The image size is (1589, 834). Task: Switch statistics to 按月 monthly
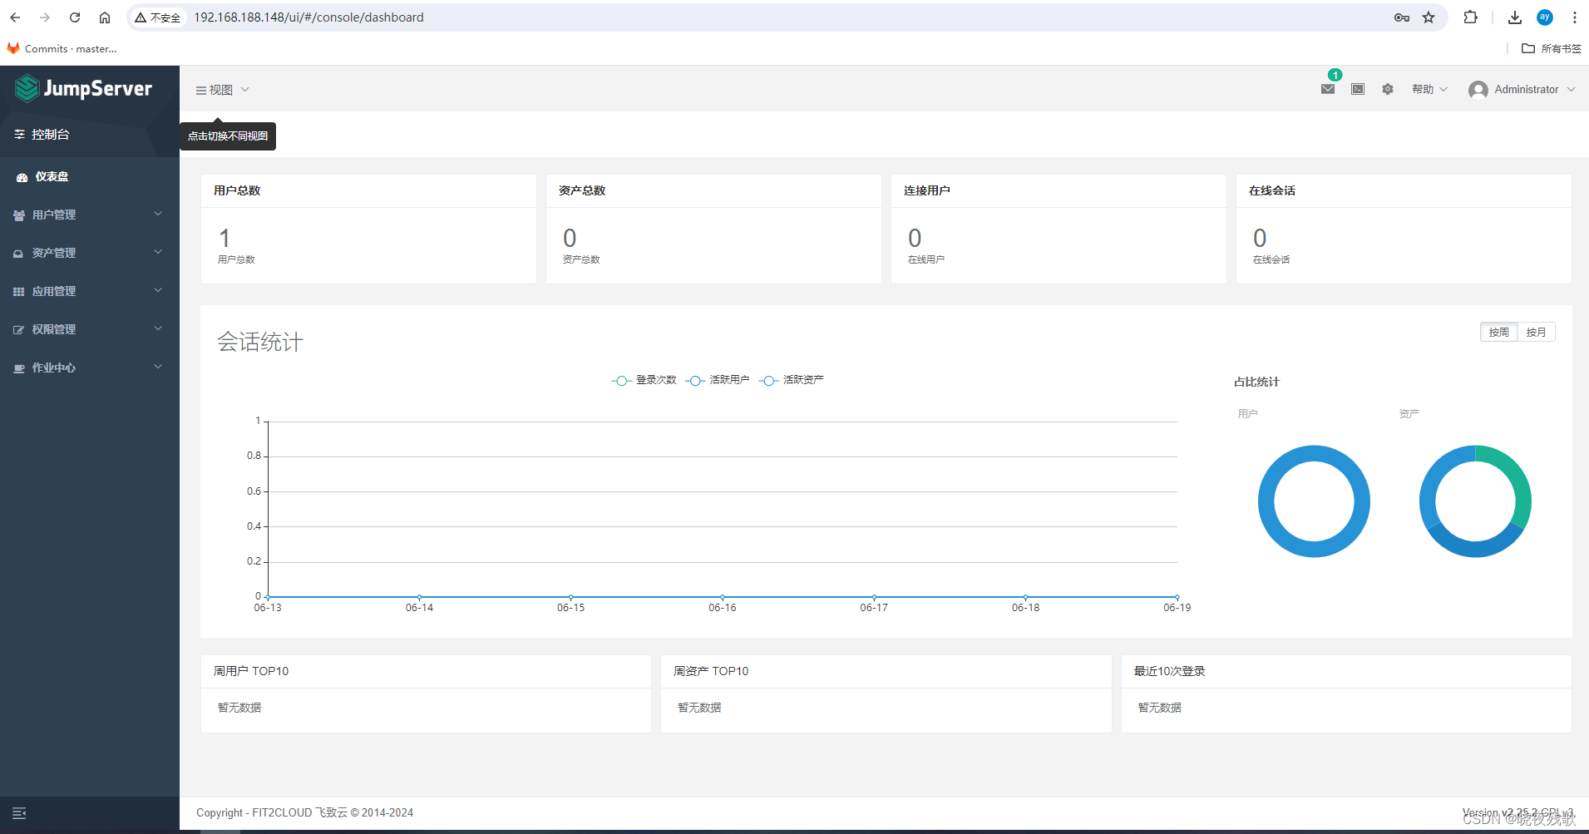(x=1536, y=332)
